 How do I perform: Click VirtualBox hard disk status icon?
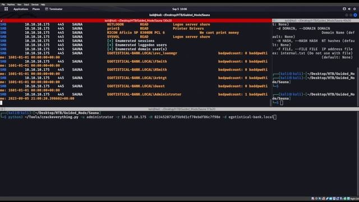(x=313, y=199)
